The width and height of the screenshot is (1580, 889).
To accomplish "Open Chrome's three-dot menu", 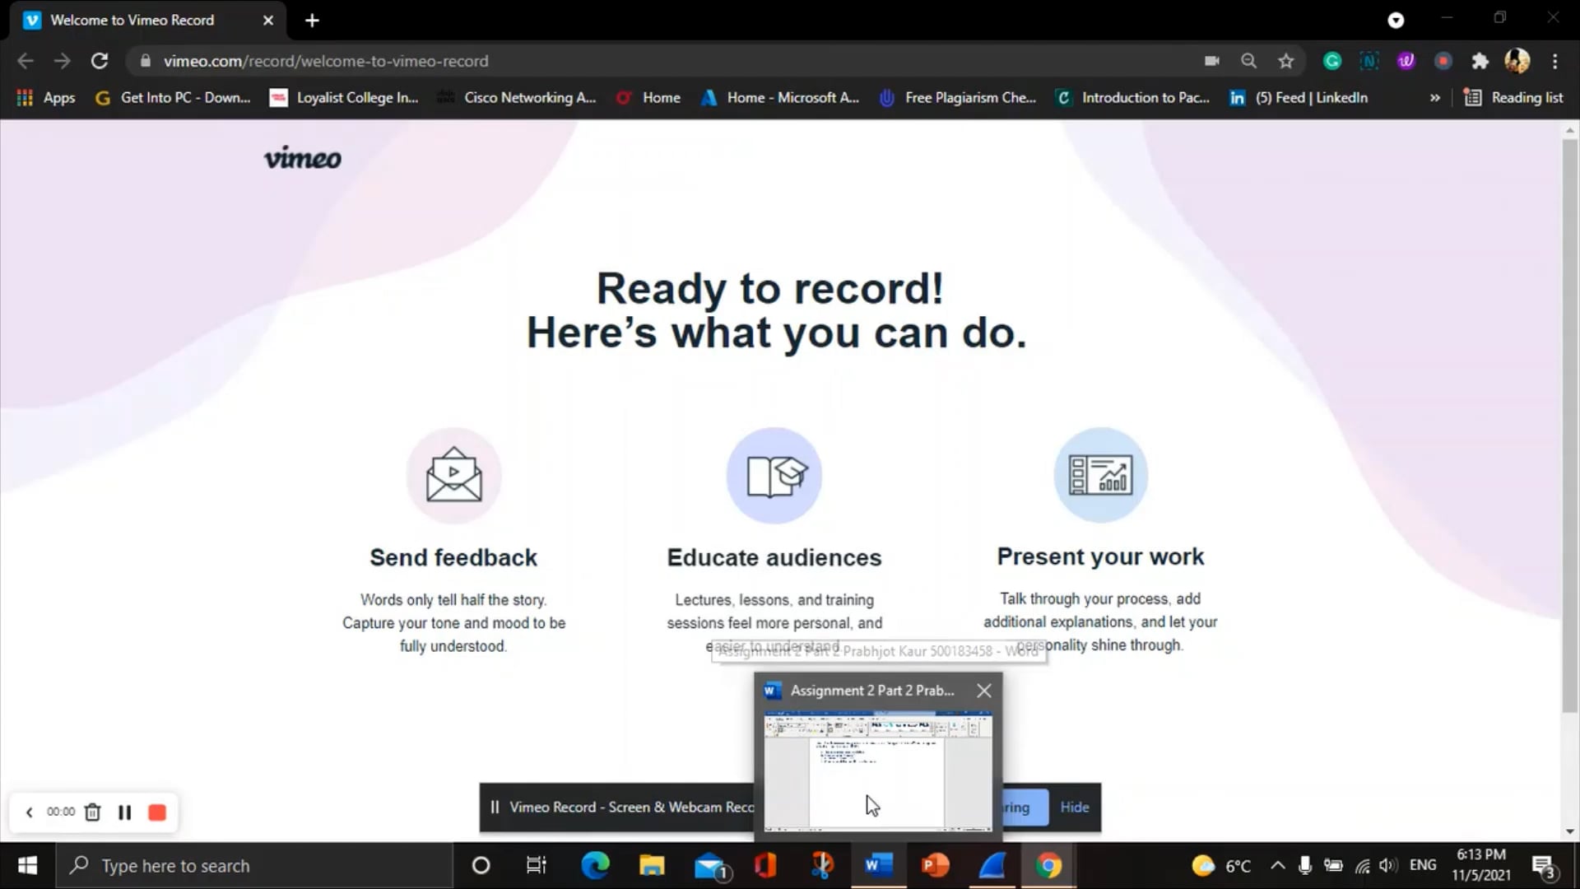I will [1554, 60].
